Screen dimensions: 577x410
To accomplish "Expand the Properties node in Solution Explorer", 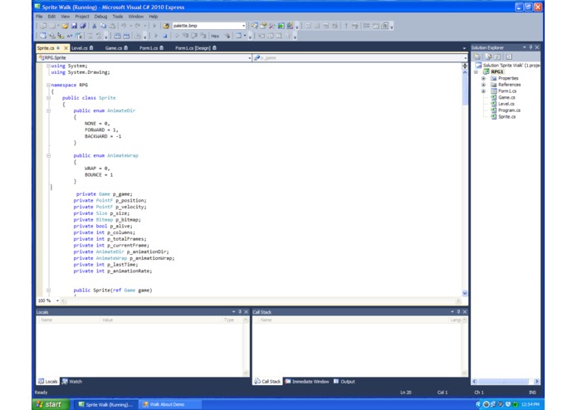I will pos(483,78).
